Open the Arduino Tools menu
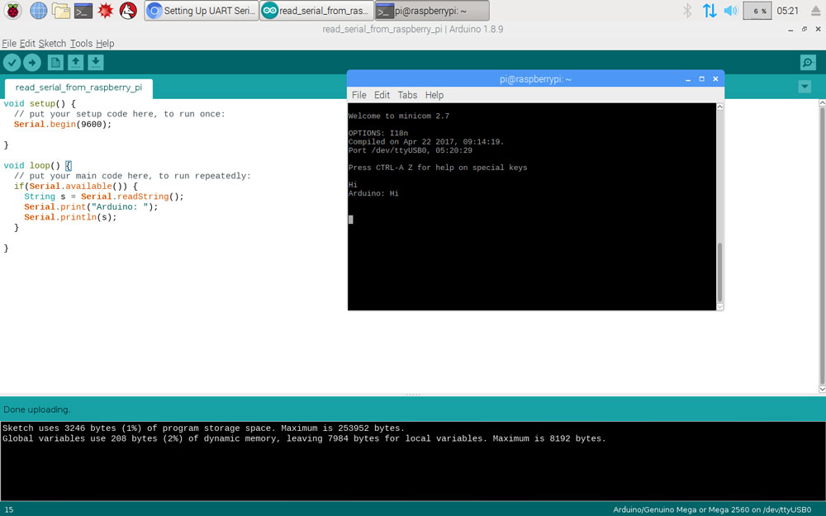The width and height of the screenshot is (826, 516). 81,43
